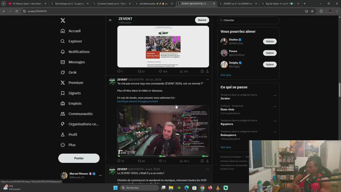Open Conditions d'utilisation footer link

pyautogui.click(x=231, y=157)
